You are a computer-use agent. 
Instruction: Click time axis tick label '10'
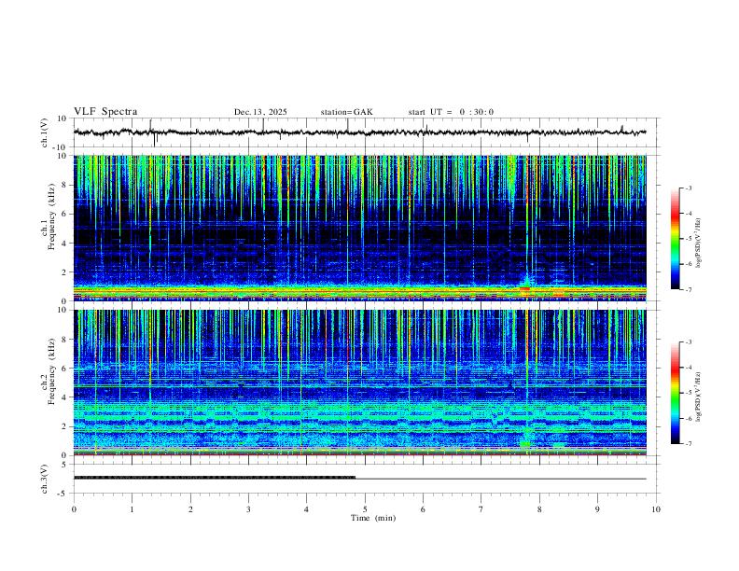click(656, 509)
